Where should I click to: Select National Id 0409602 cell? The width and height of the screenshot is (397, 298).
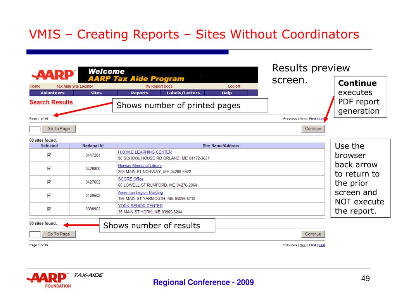tap(93, 196)
